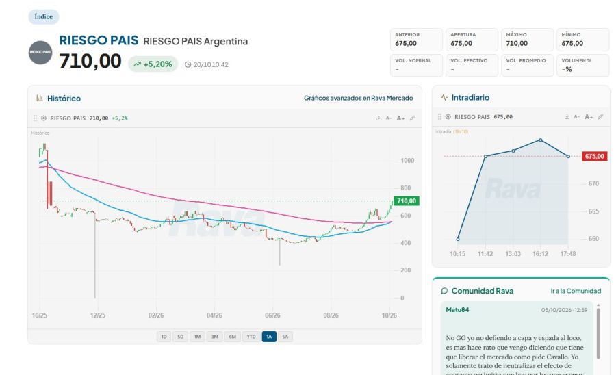Click the Índice tag

[44, 17]
